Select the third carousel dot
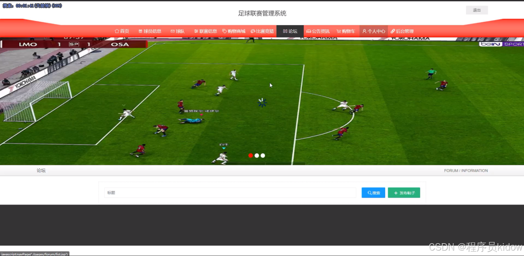 point(263,156)
